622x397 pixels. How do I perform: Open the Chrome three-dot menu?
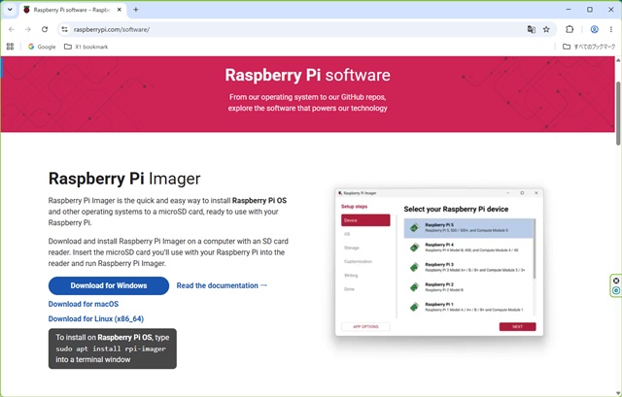[611, 29]
